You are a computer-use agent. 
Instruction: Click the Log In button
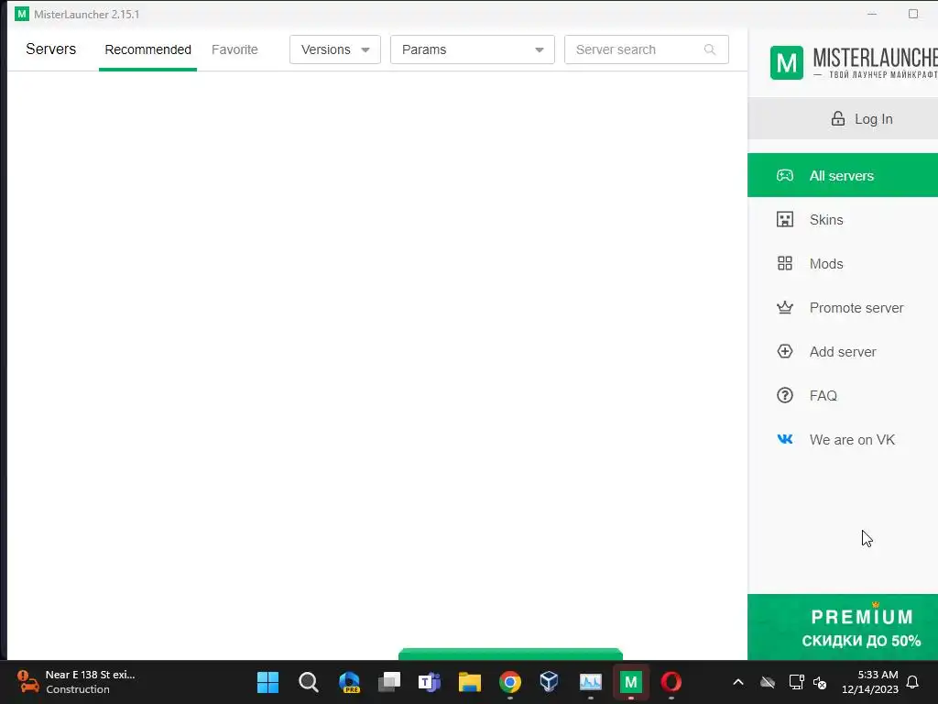tap(843, 119)
